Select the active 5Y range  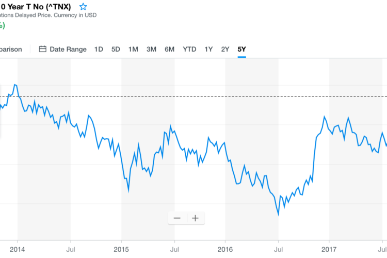pos(241,49)
